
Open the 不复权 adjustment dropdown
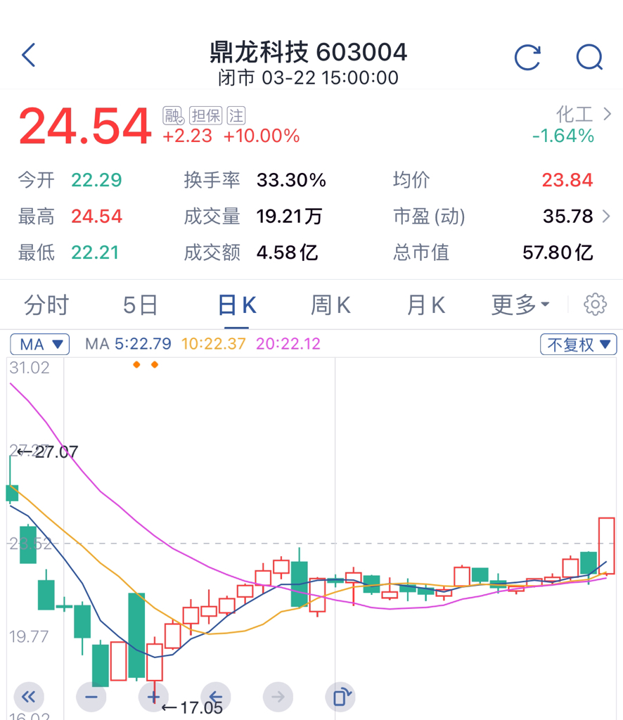coord(577,344)
